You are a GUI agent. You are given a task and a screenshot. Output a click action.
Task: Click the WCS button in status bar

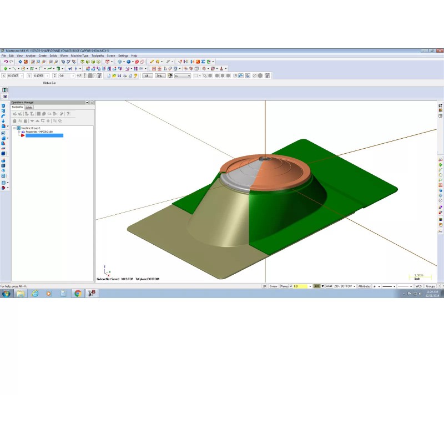419,286
